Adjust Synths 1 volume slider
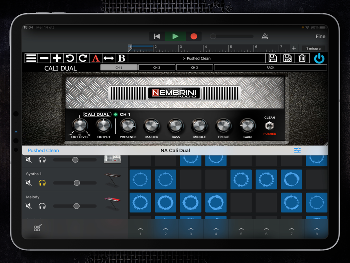Screen dimensions: 350x263 [75, 183]
